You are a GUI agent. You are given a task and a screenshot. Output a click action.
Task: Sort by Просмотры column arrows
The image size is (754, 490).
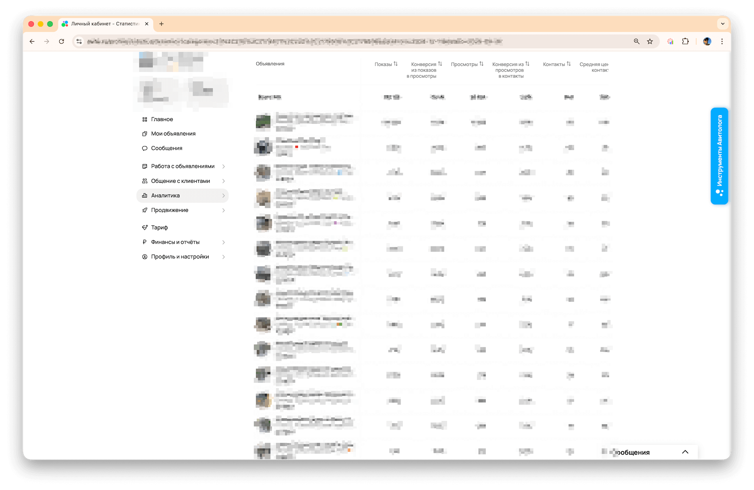click(x=481, y=64)
